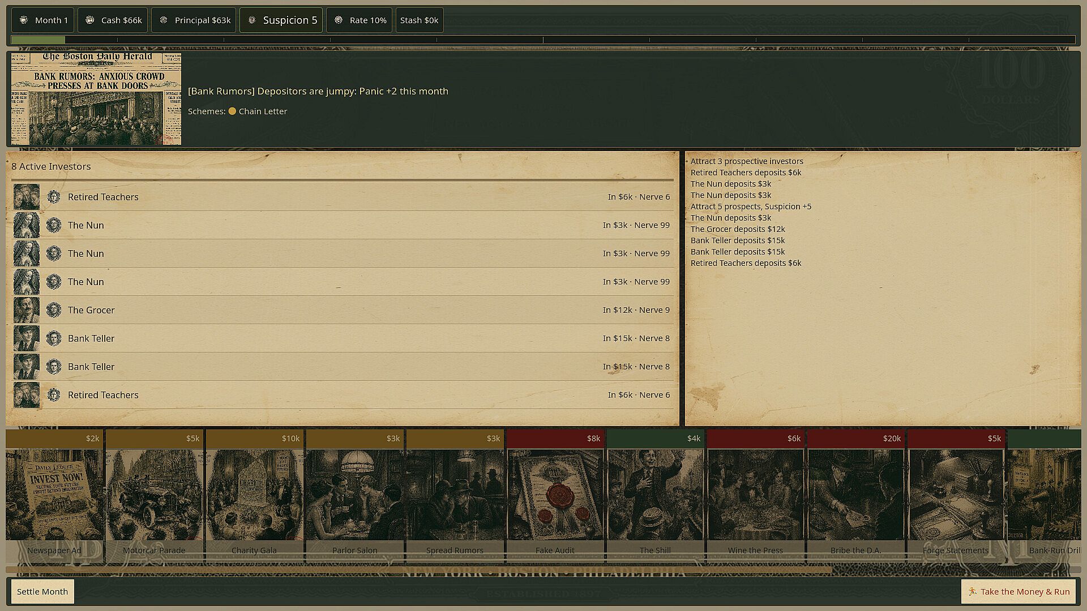This screenshot has height=611, width=1087.
Task: Click the Rate 10% status icon
Action: (339, 20)
